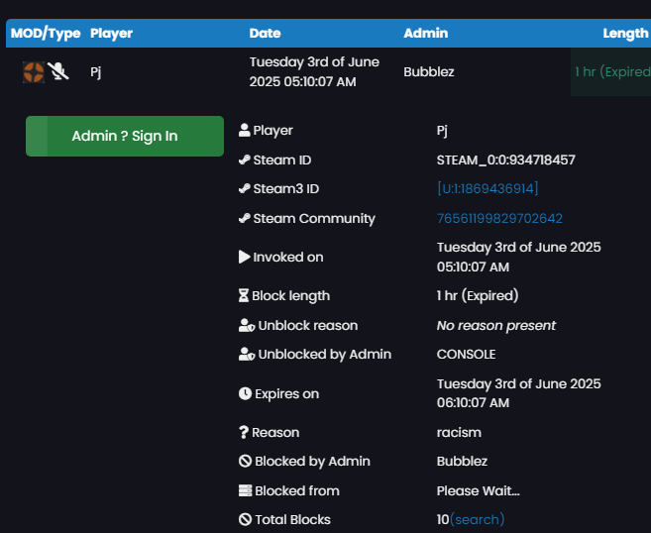Click the play icon next to Invoked on

[244, 257]
